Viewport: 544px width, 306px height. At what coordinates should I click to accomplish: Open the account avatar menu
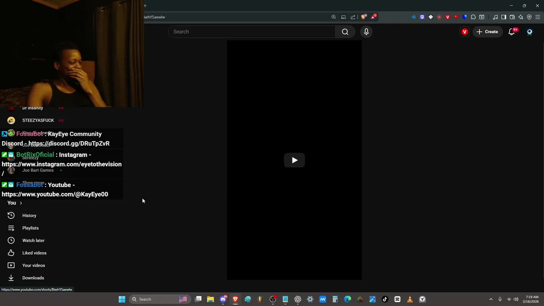[x=530, y=32]
